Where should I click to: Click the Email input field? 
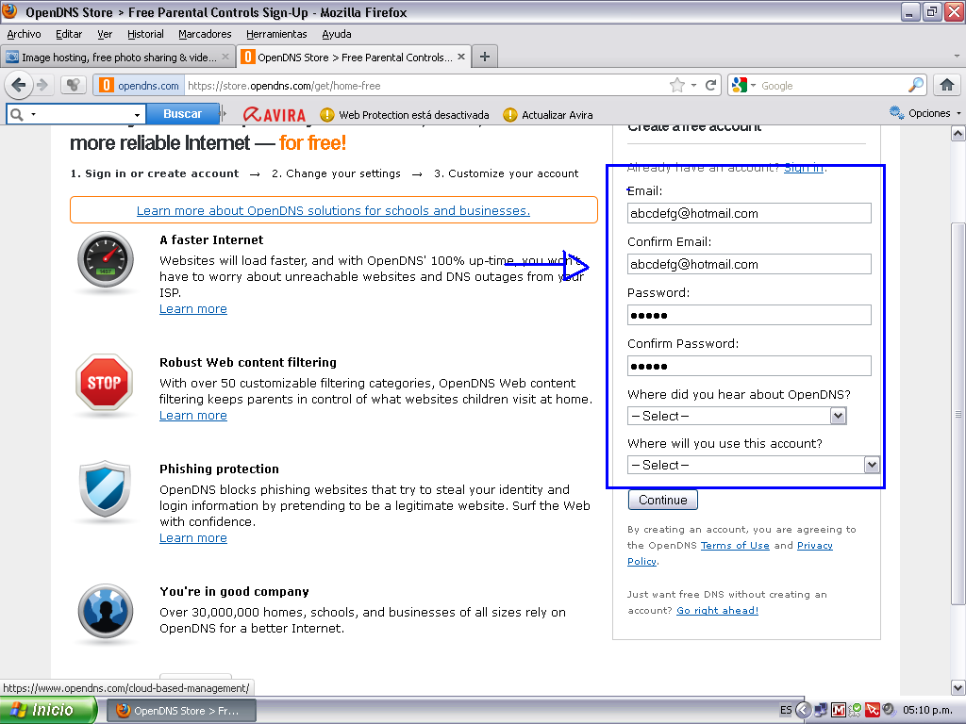click(x=749, y=213)
